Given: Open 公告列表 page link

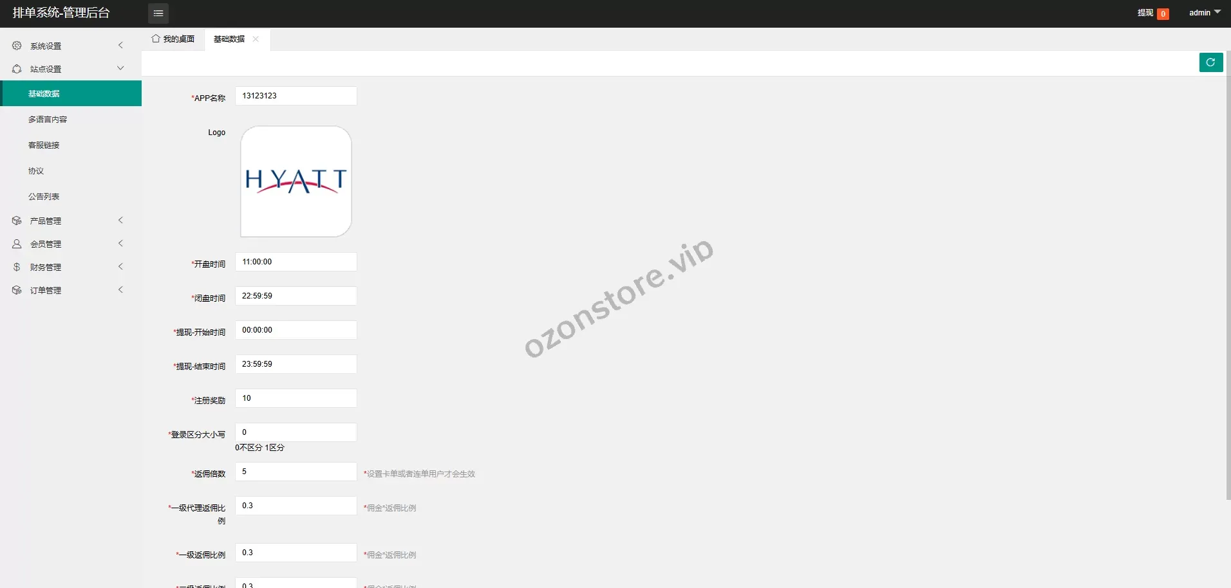Looking at the screenshot, I should 44,197.
